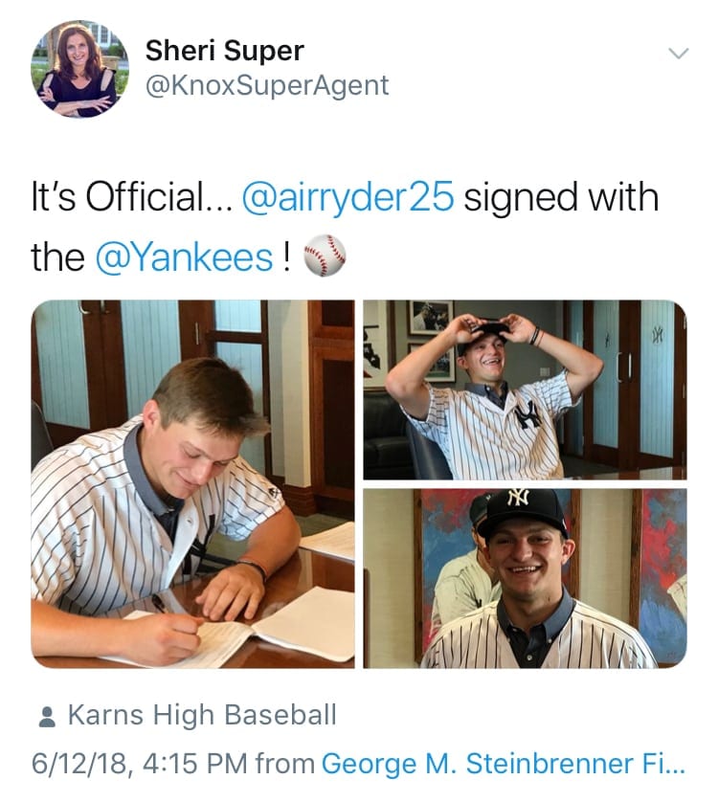
Task: Open Sheri Super's profile picture
Action: [x=79, y=69]
